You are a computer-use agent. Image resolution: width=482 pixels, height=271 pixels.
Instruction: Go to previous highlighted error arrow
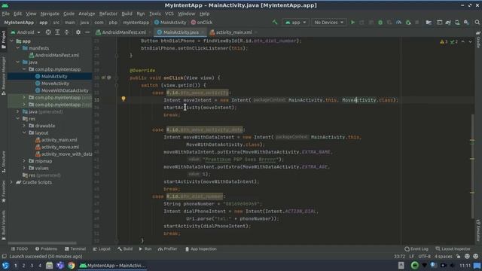click(463, 41)
